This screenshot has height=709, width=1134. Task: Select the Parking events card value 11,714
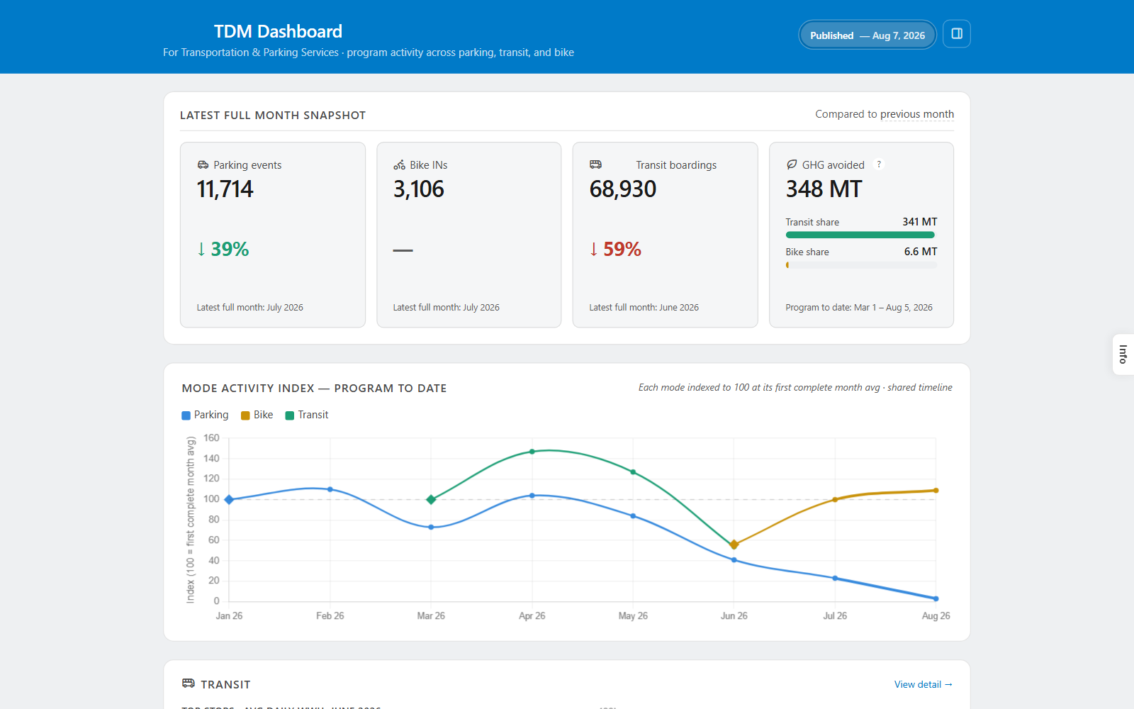225,189
